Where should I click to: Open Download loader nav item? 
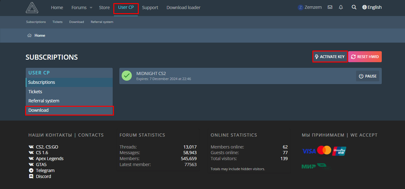tap(183, 7)
